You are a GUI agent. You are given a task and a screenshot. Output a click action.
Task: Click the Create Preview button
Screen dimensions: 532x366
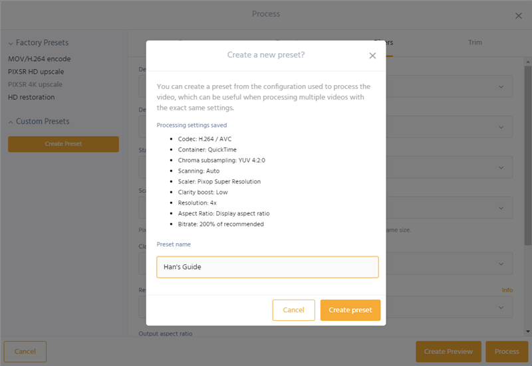pyautogui.click(x=448, y=351)
